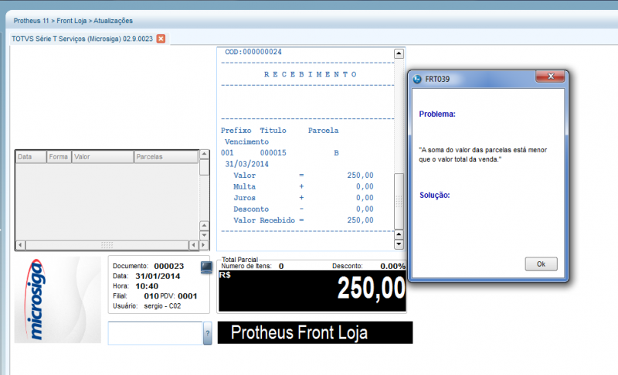
Task: Click payment grid scroll left arrow
Action: pyautogui.click(x=21, y=245)
